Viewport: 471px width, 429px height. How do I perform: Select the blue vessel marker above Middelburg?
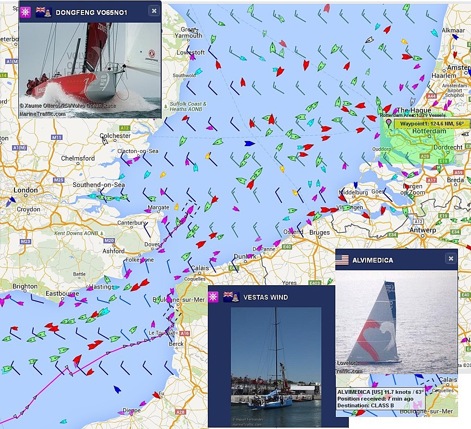coord(356,185)
